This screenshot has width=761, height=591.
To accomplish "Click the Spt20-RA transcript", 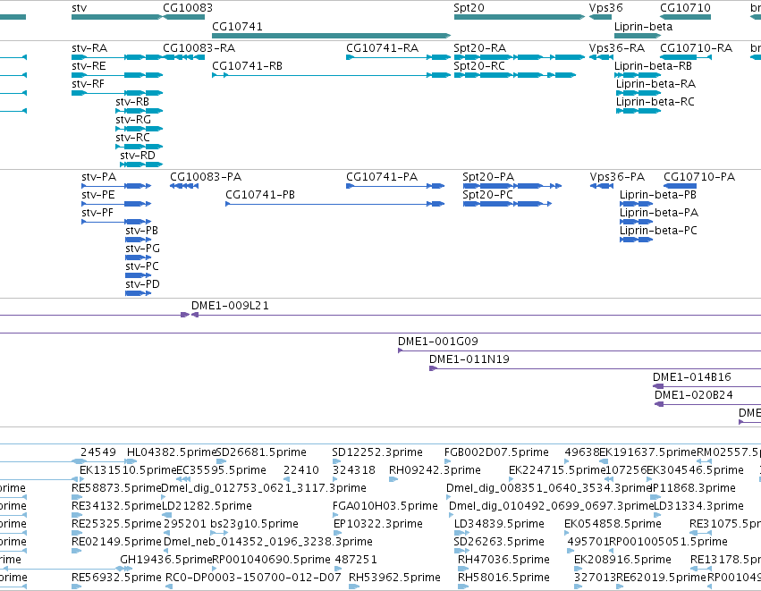I will click(x=520, y=57).
